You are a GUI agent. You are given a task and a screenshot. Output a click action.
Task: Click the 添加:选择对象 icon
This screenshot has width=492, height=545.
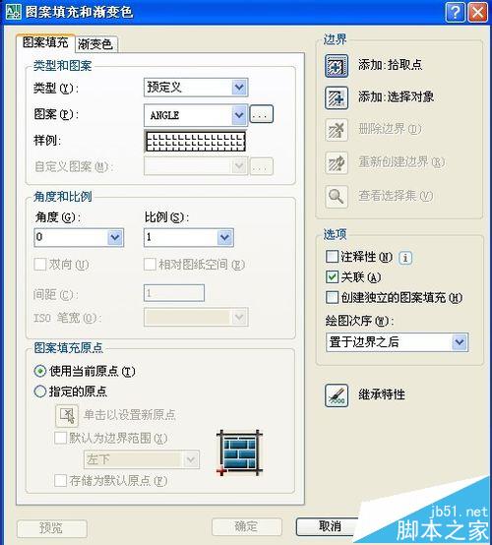[337, 98]
